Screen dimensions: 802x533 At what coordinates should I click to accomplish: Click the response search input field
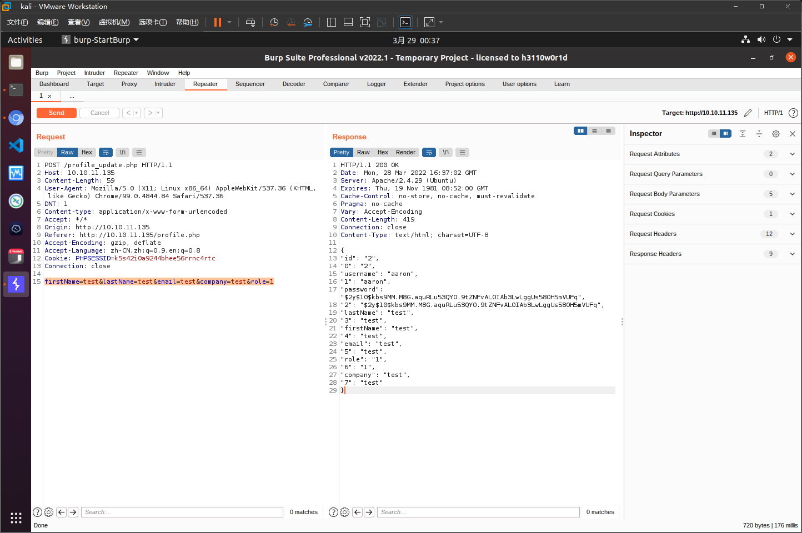(478, 512)
